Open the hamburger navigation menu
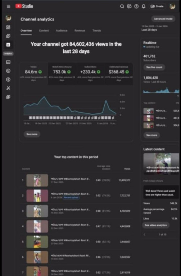The image size is (181, 276). point(8,6)
